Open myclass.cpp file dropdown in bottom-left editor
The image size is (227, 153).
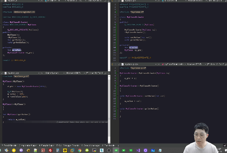click(x=23, y=73)
